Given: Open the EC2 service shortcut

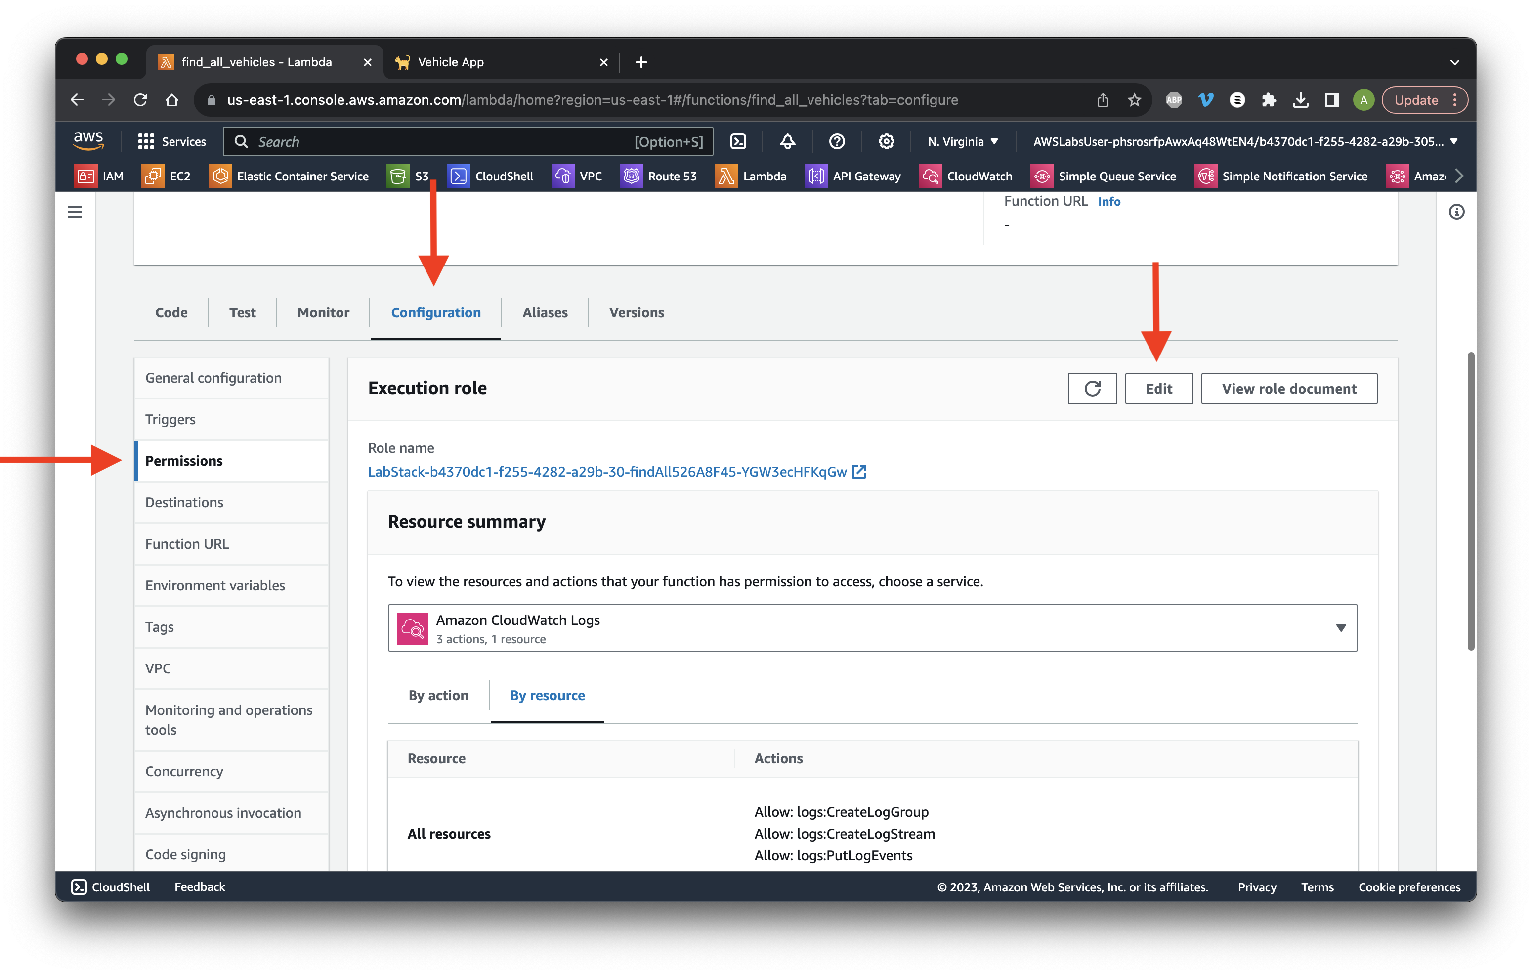Looking at the screenshot, I should pos(166,177).
